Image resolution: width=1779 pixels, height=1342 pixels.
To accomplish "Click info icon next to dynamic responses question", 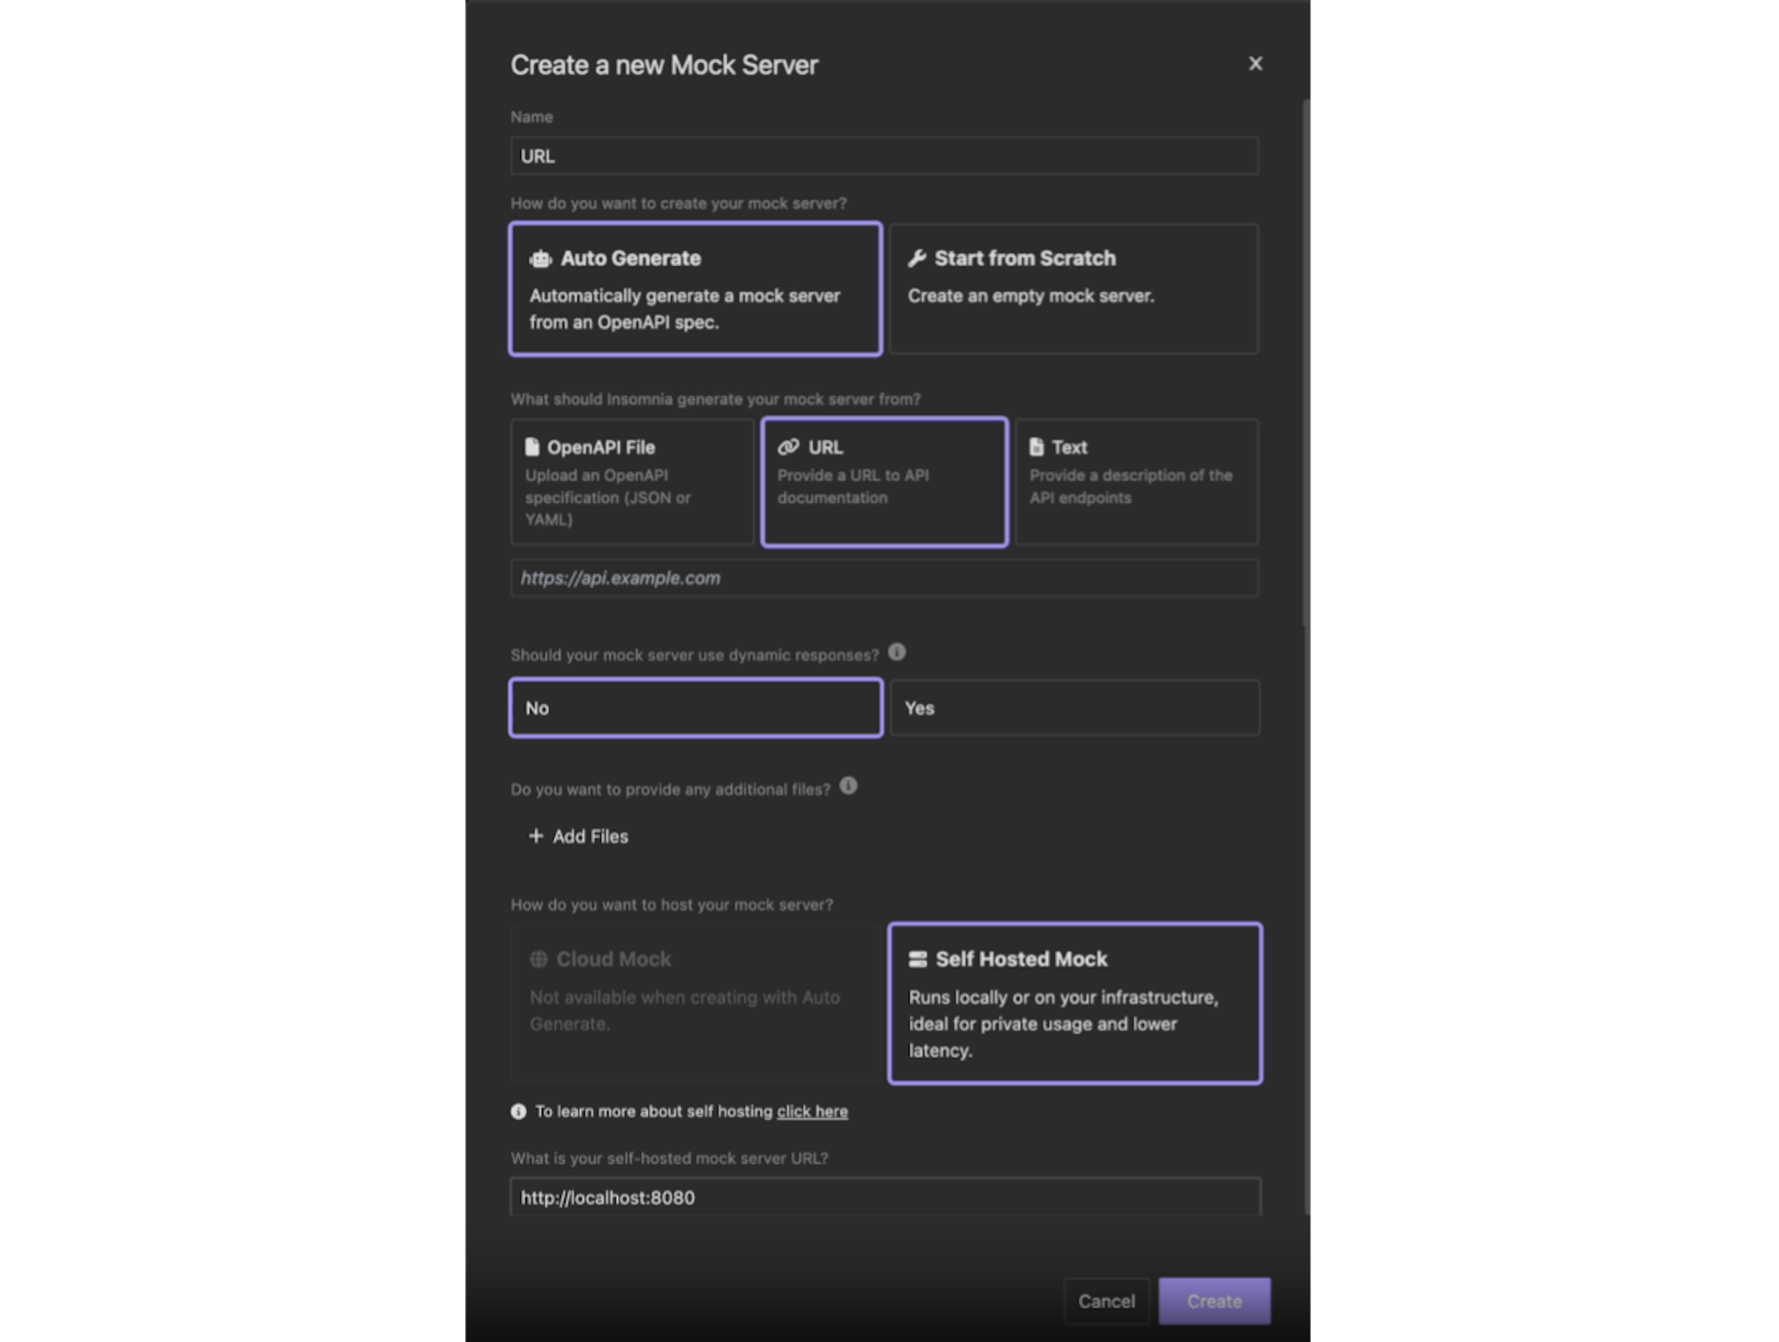I will [x=896, y=653].
